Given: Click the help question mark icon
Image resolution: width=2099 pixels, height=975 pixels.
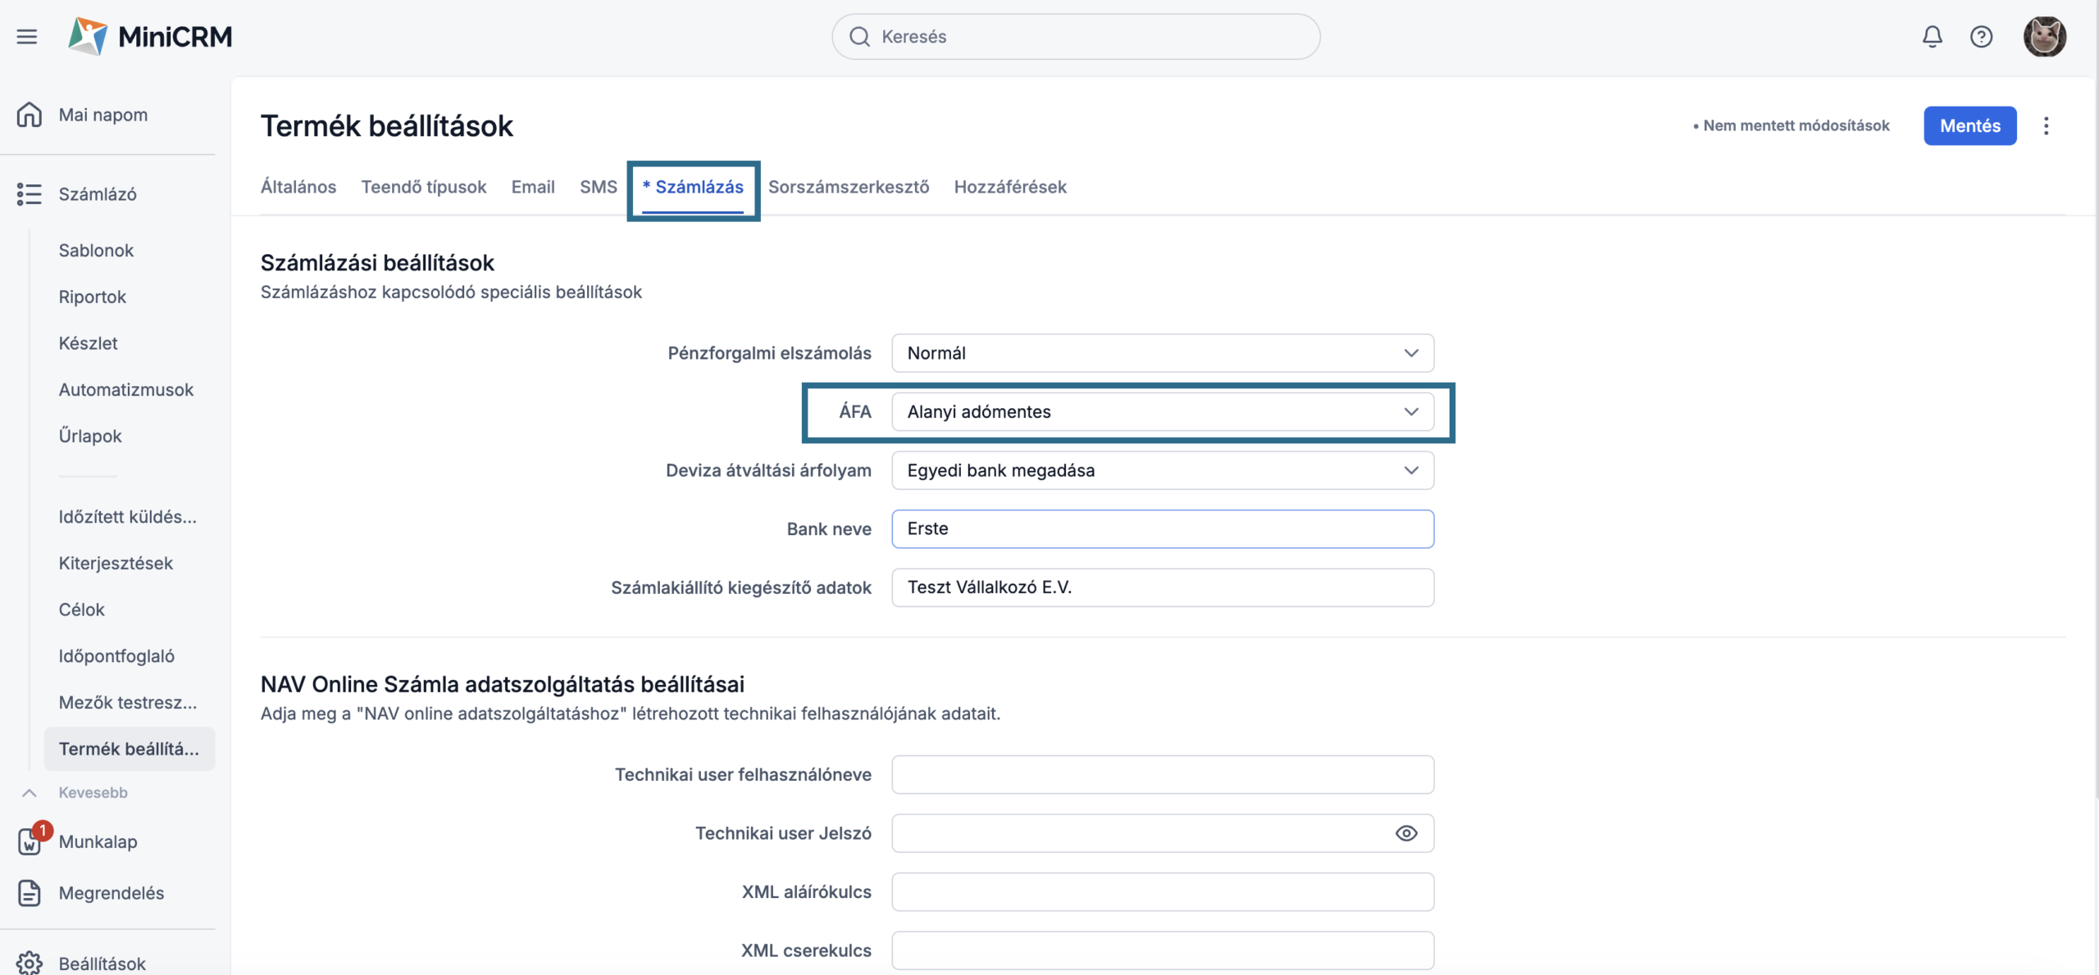Looking at the screenshot, I should (x=1981, y=36).
